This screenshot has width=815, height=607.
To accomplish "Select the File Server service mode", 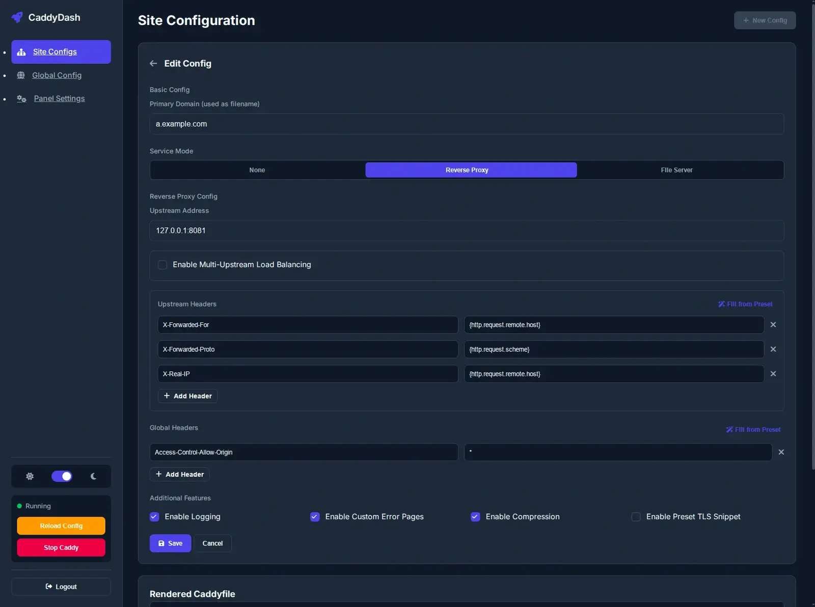I will pos(676,170).
